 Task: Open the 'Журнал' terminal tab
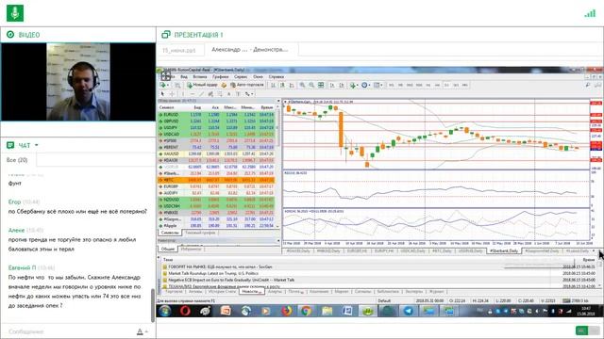(x=436, y=292)
